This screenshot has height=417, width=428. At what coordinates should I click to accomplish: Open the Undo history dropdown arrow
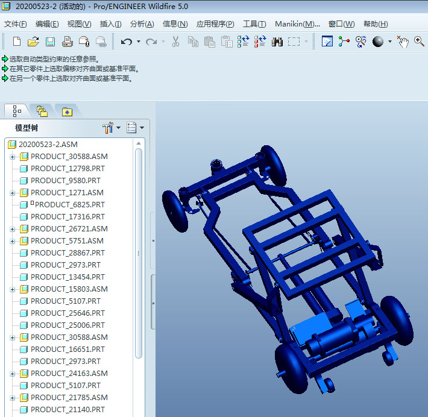point(139,42)
